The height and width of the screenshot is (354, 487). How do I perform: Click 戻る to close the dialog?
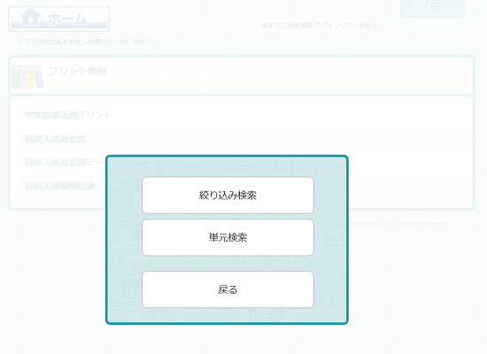[x=228, y=289]
